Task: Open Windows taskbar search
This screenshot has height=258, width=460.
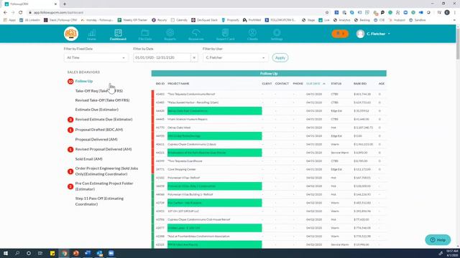Action: pyautogui.click(x=17, y=253)
